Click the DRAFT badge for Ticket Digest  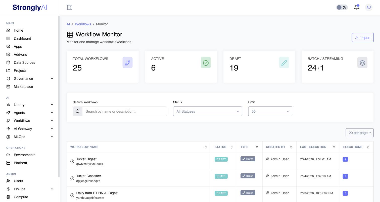point(221,159)
